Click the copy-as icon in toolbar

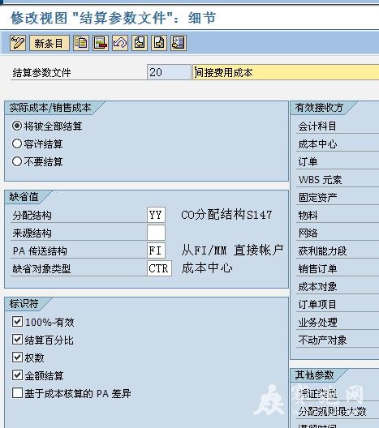(x=81, y=43)
